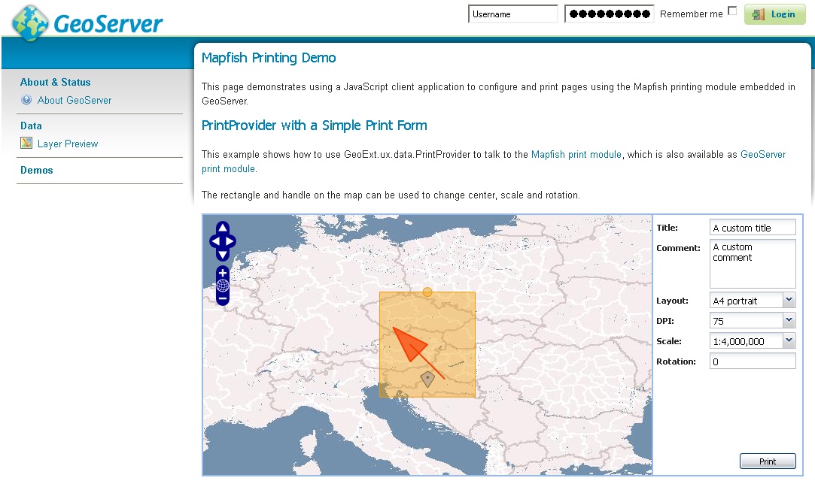The width and height of the screenshot is (815, 487).
Task: Open Layer Preview in sidebar
Action: (68, 144)
